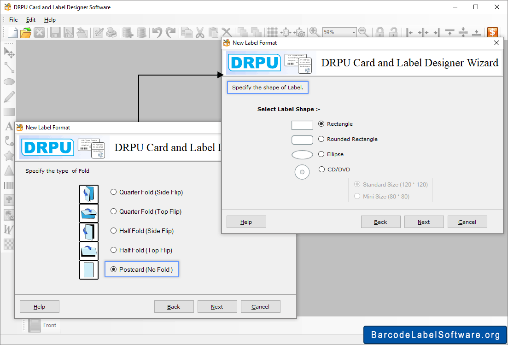Click the add database icon
The image size is (508, 345).
tap(128, 32)
